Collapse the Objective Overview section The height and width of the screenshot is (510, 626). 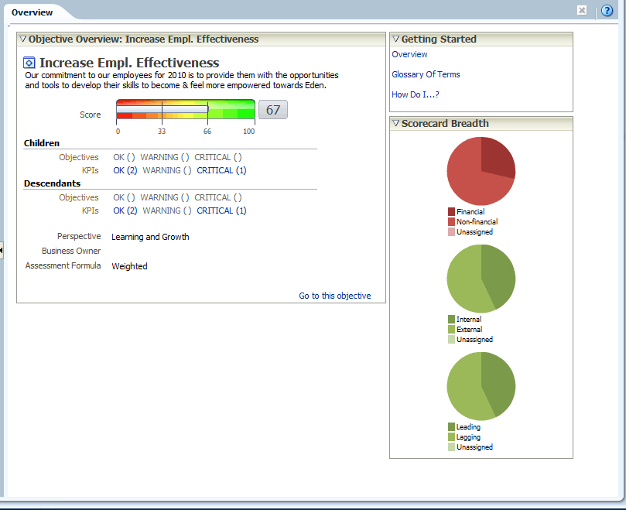pyautogui.click(x=22, y=39)
